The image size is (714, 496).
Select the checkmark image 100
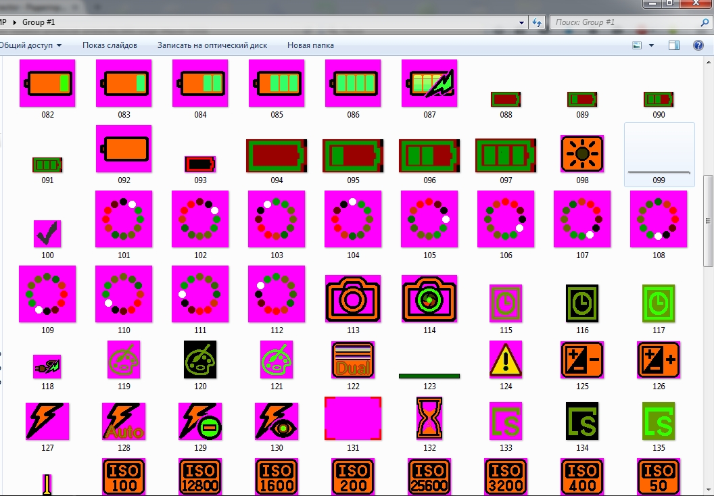pyautogui.click(x=47, y=234)
